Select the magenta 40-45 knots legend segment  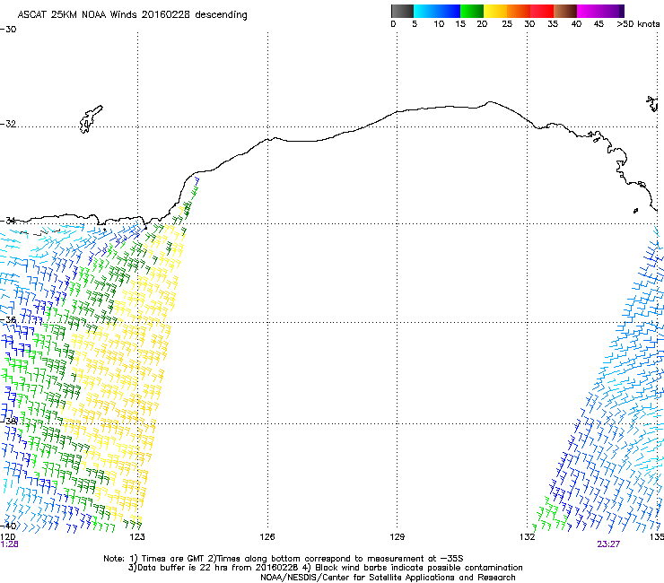(x=589, y=11)
